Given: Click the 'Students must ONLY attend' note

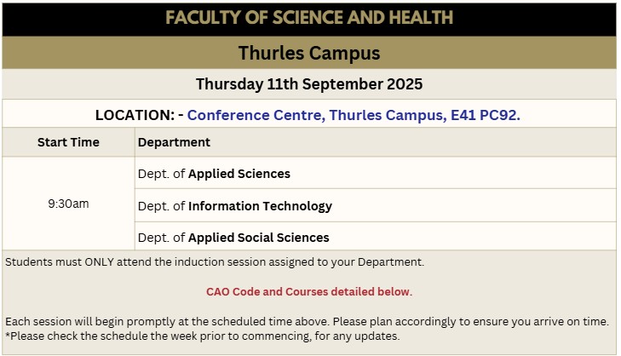Looking at the screenshot, I should [x=215, y=262].
